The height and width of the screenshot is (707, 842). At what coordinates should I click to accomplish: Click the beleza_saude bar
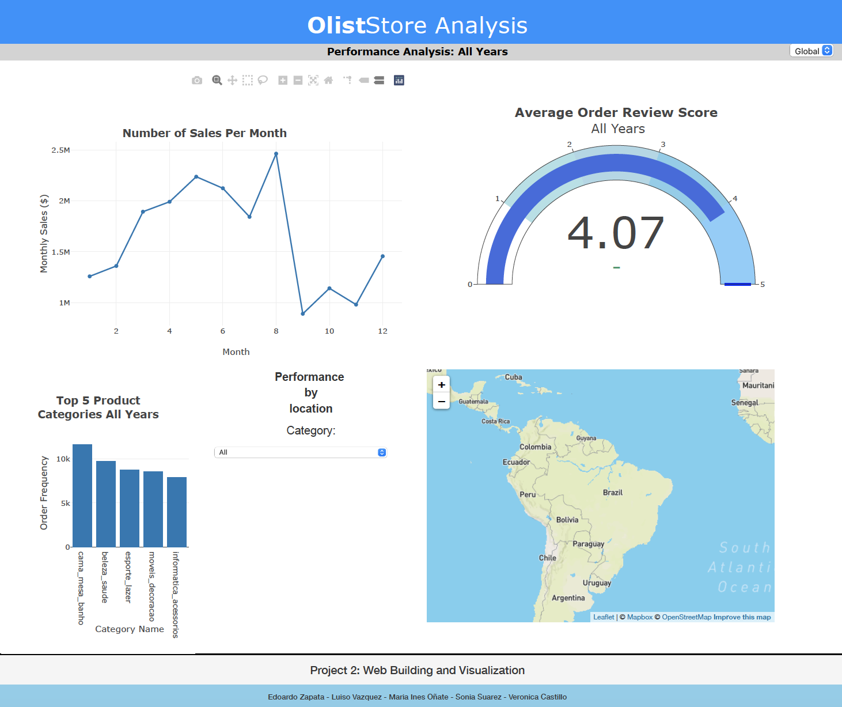tap(106, 504)
